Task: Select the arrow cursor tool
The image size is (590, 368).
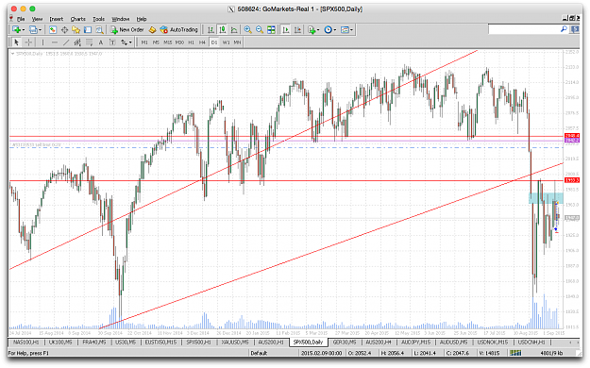Action: (x=16, y=42)
